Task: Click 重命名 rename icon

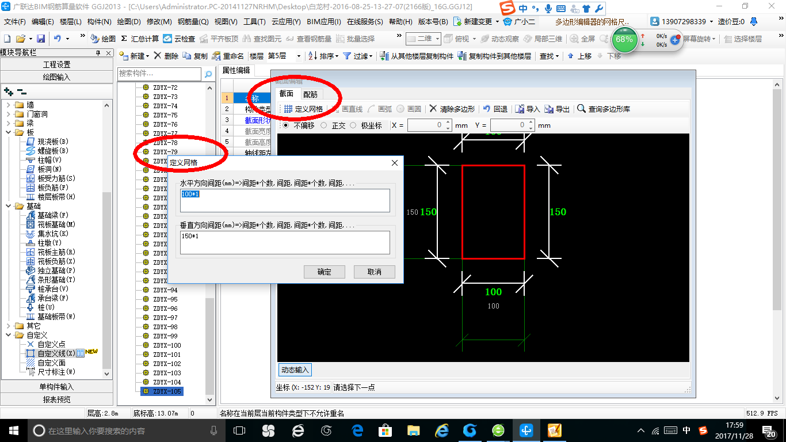Action: [228, 56]
